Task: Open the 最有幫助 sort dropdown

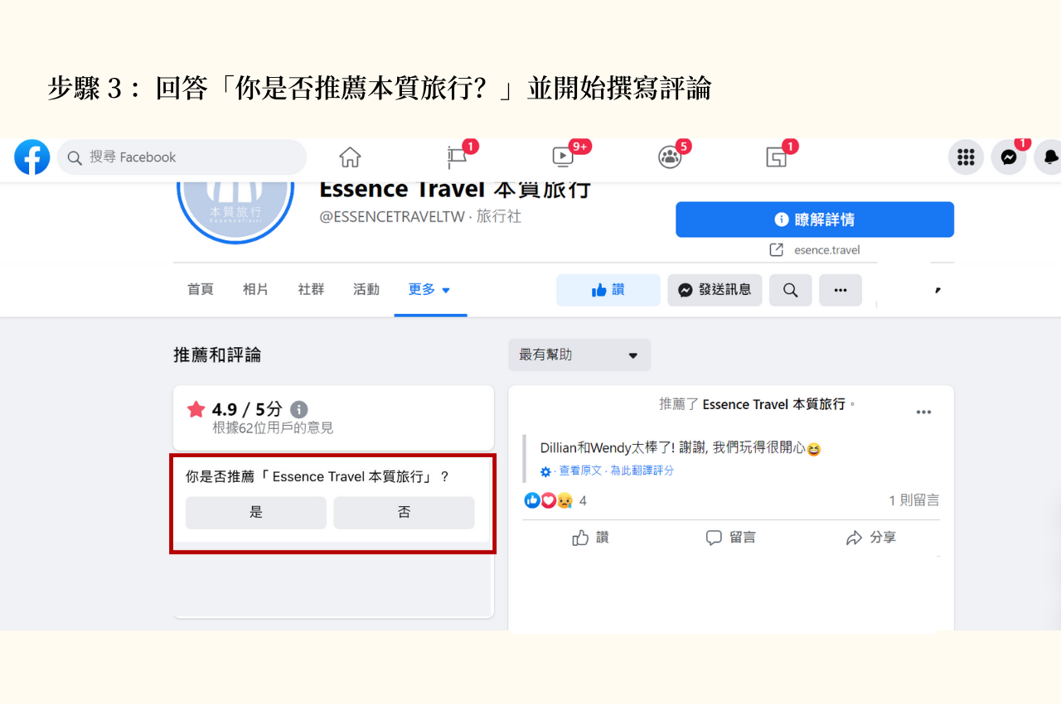Action: click(579, 355)
